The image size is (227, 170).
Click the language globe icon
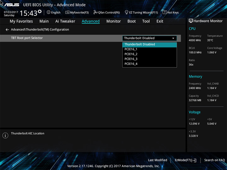click(49, 12)
